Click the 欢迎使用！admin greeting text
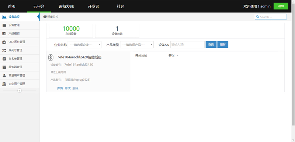The width and height of the screenshot is (295, 142). [x=257, y=6]
